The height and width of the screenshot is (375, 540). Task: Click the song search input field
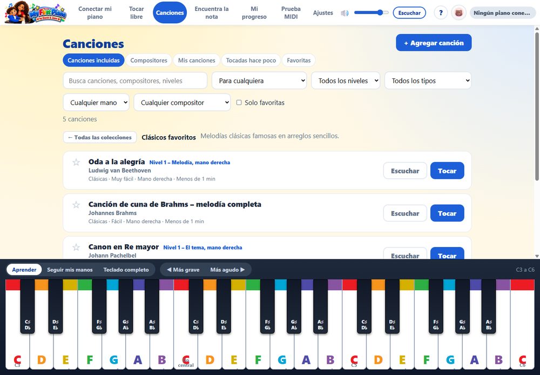(x=135, y=81)
